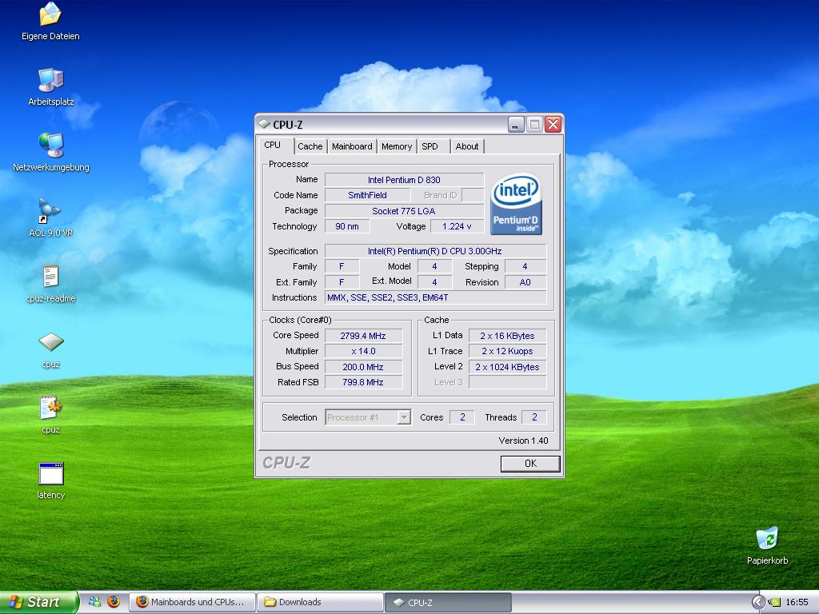
Task: Click Multiplier value x 14.0
Action: [363, 352]
